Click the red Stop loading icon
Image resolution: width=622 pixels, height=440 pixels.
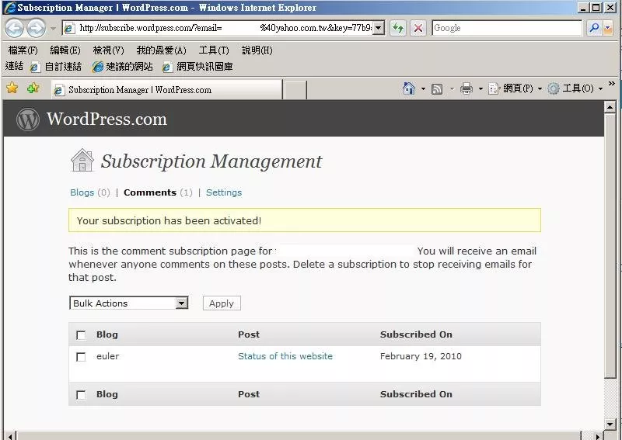[418, 28]
